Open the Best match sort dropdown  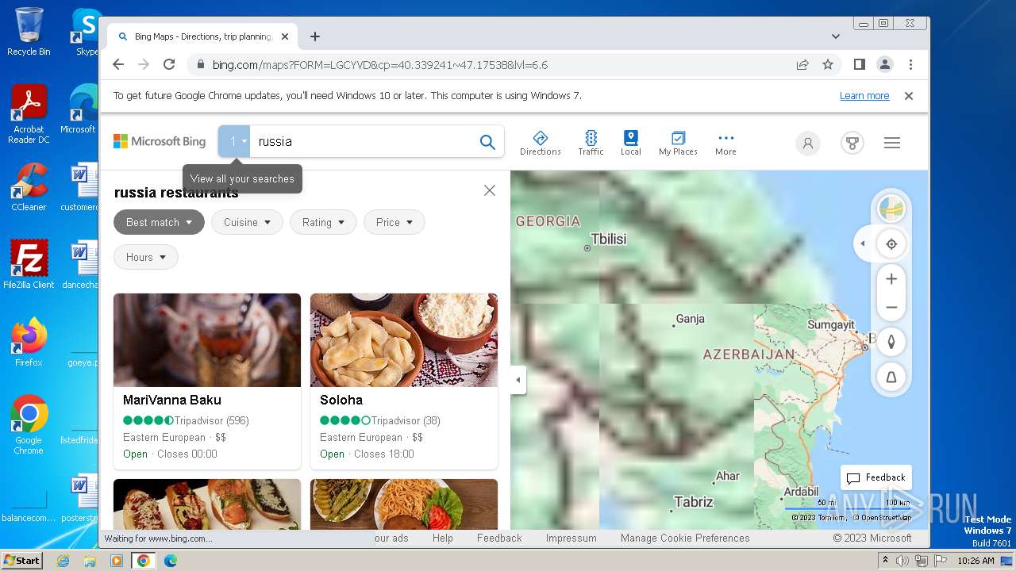click(x=159, y=222)
